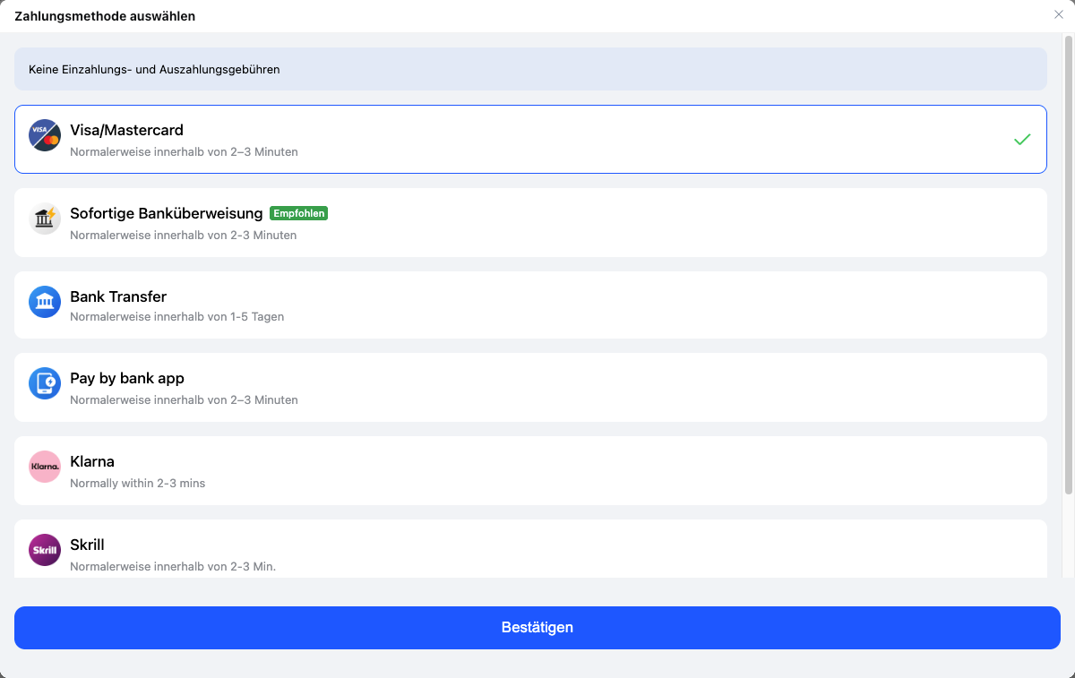The image size is (1075, 678).
Task: Close the payment method dialog
Action: [x=1059, y=15]
